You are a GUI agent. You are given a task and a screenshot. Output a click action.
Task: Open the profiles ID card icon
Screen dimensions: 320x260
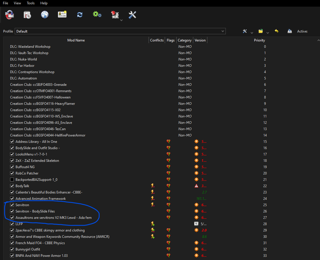62,14
